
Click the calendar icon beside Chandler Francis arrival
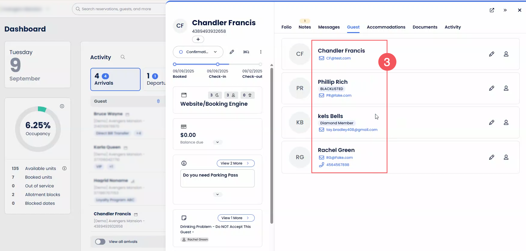tap(136, 214)
